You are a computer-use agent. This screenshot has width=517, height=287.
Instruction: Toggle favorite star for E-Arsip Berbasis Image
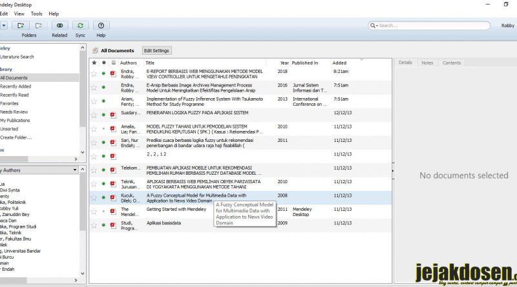(x=94, y=88)
